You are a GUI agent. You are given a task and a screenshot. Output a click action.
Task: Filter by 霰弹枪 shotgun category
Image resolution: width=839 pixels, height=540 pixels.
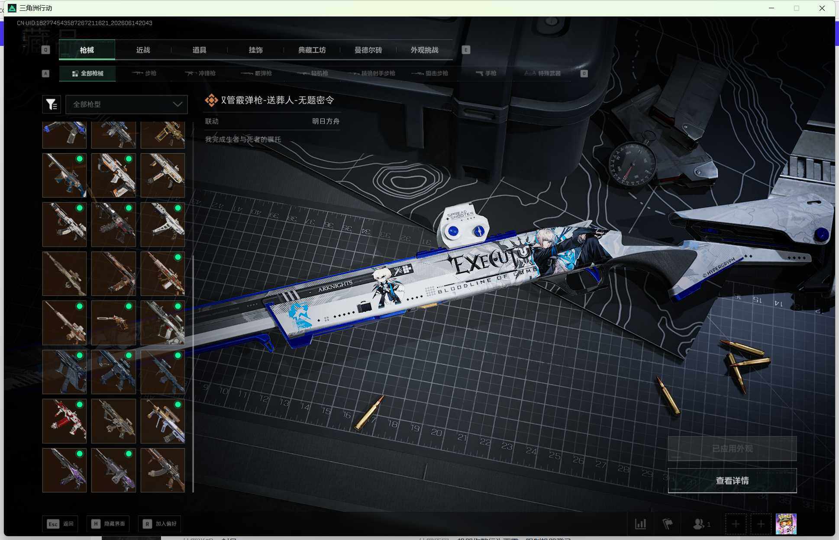coord(256,74)
